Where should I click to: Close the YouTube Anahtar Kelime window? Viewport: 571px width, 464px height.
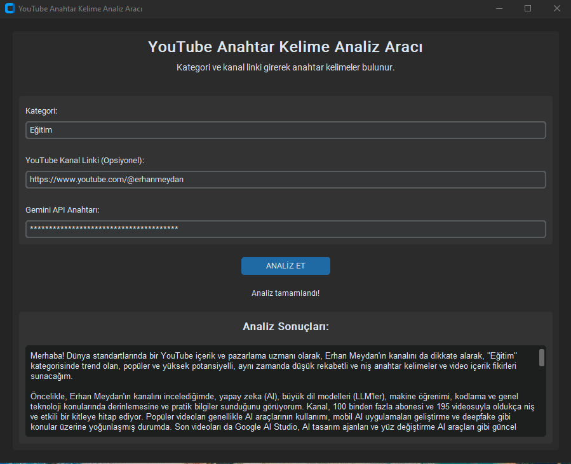[x=557, y=8]
